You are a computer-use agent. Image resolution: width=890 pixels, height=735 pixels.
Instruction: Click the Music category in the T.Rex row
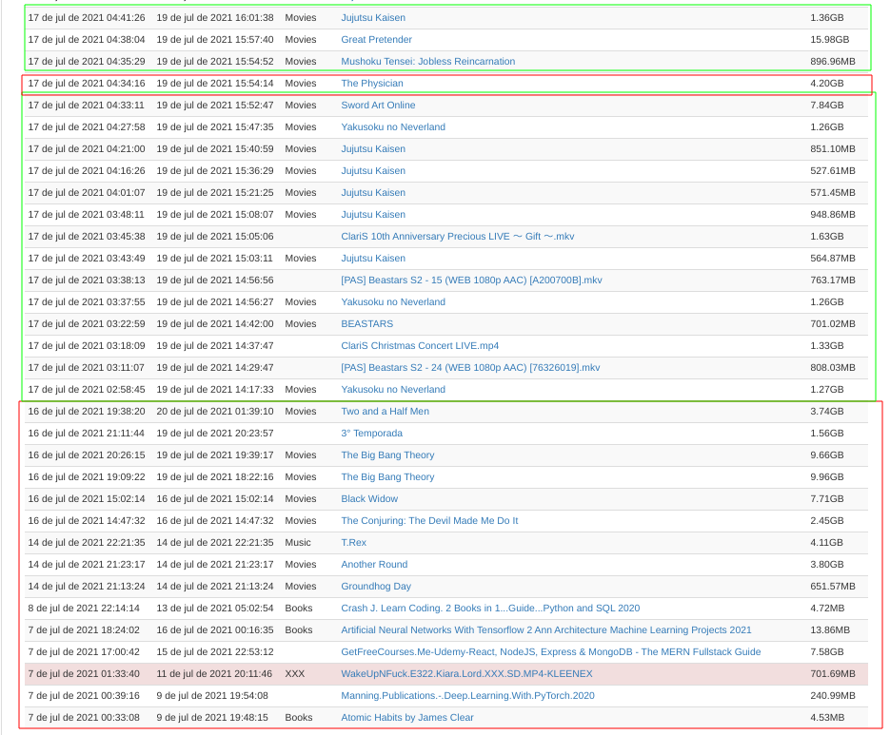(x=298, y=543)
